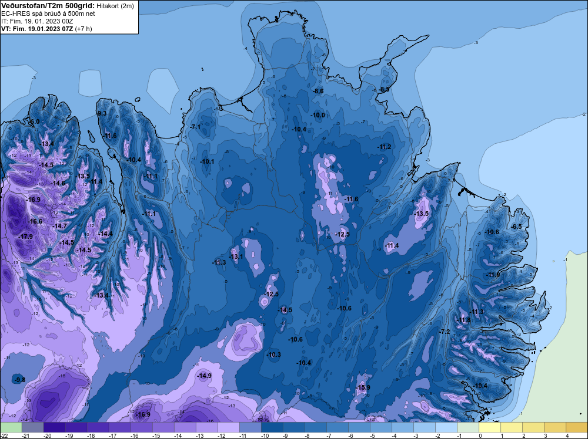Pick the -8 legend color swatch

pyautogui.click(x=315, y=427)
